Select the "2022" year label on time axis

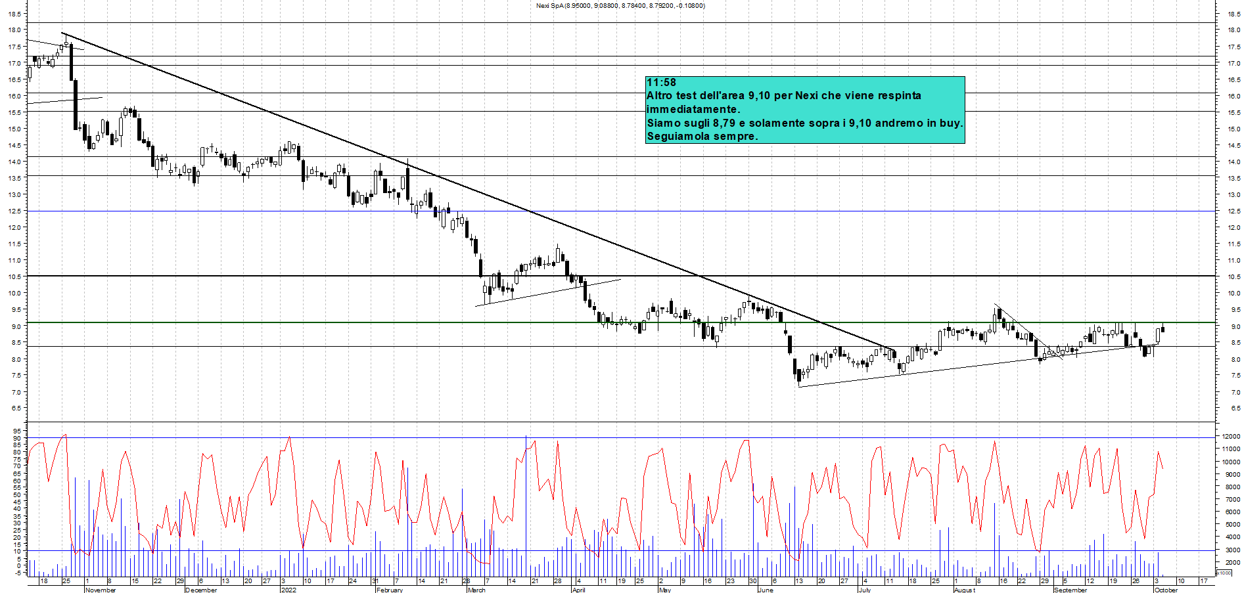coord(288,590)
